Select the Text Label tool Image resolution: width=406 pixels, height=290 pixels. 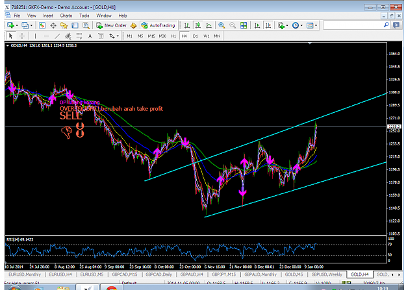pos(101,36)
